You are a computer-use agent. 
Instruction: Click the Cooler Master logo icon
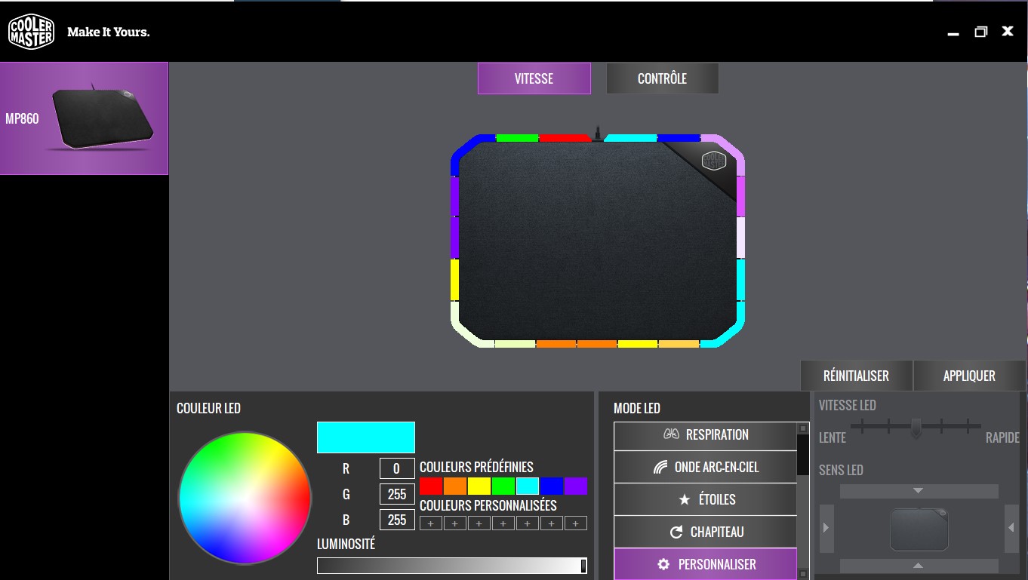click(x=31, y=32)
